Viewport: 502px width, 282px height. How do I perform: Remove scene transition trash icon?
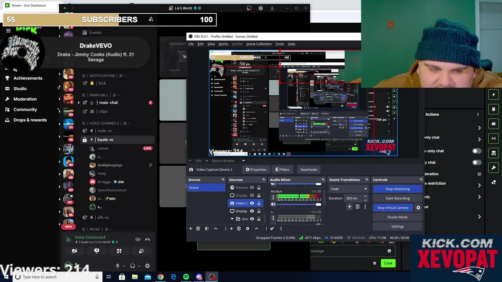pos(357,207)
